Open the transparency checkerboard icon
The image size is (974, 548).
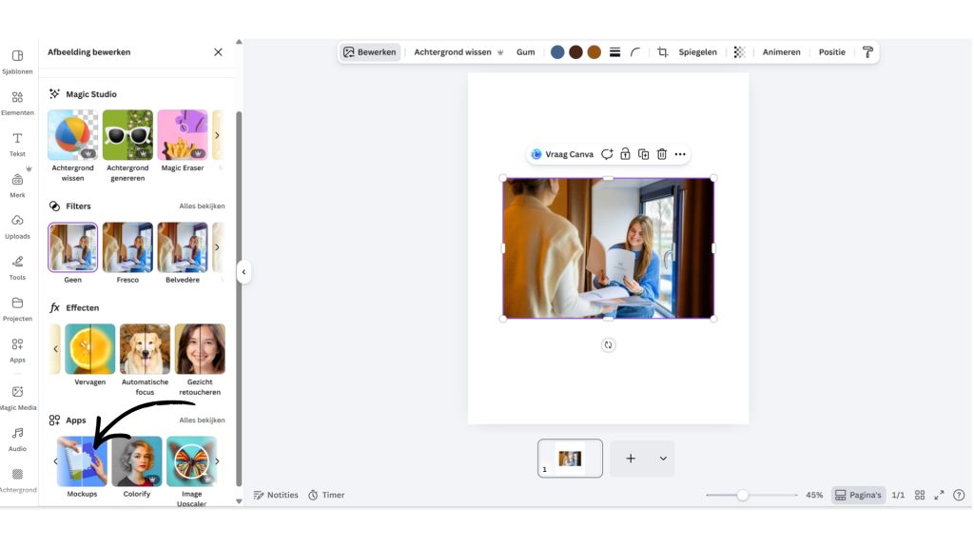click(739, 52)
